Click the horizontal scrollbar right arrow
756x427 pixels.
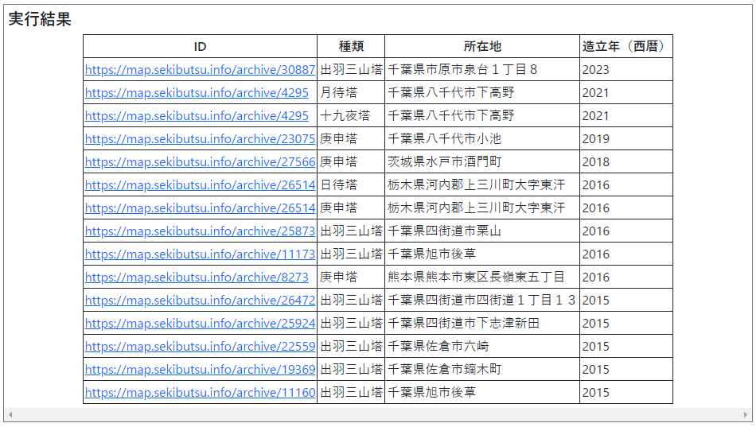point(746,415)
